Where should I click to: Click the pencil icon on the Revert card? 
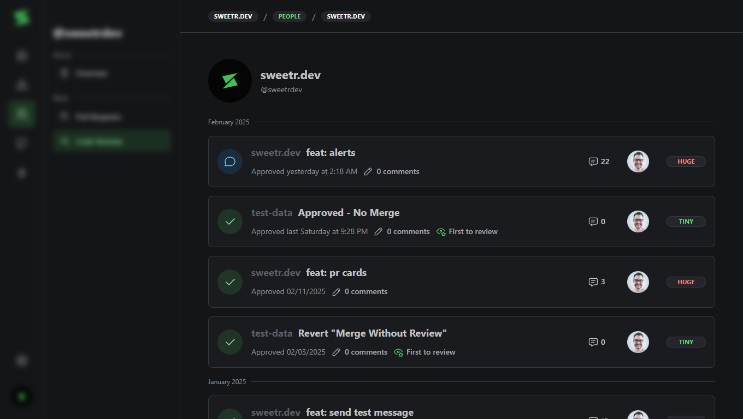coord(337,352)
